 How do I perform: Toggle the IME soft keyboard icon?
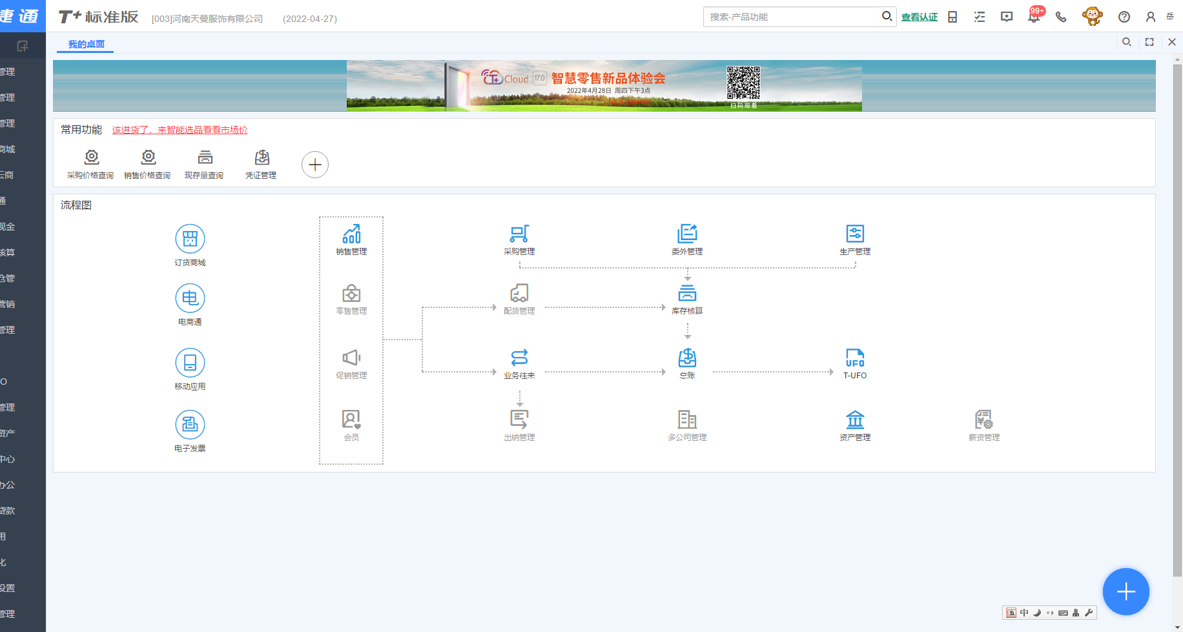[x=1063, y=613]
